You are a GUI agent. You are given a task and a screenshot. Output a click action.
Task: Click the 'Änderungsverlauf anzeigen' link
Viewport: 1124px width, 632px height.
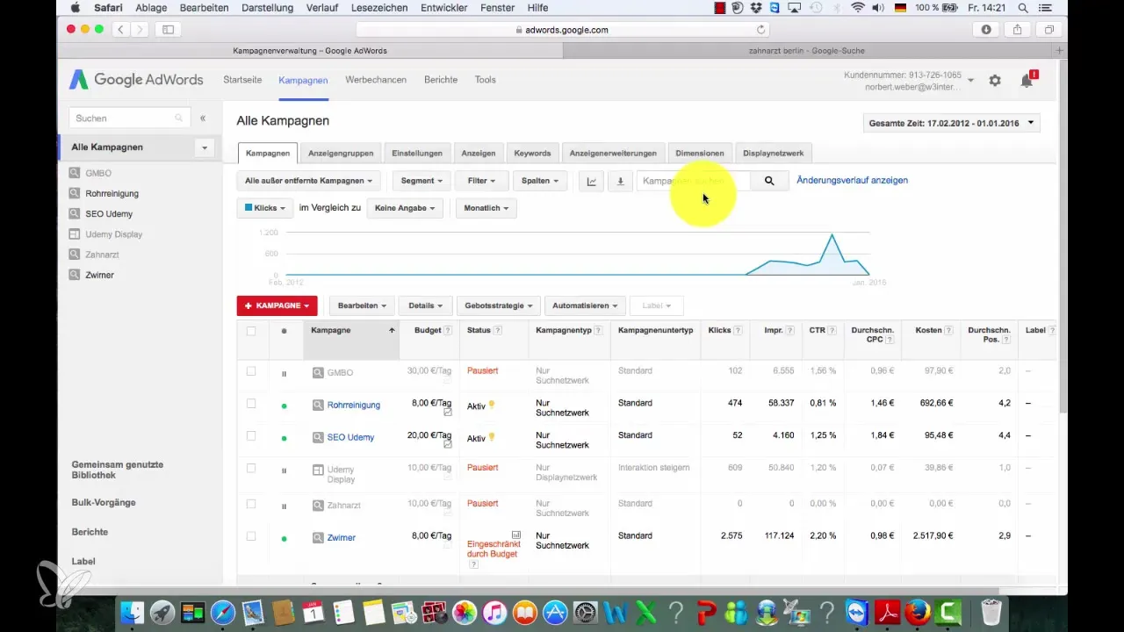tap(852, 181)
